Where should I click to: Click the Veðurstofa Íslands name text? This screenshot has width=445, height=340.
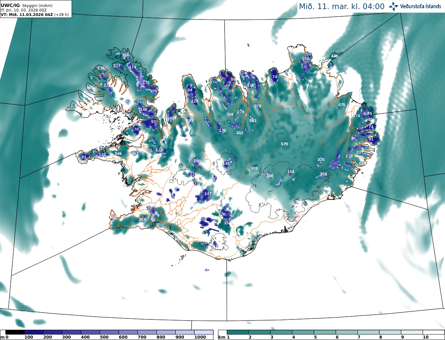pyautogui.click(x=421, y=6)
